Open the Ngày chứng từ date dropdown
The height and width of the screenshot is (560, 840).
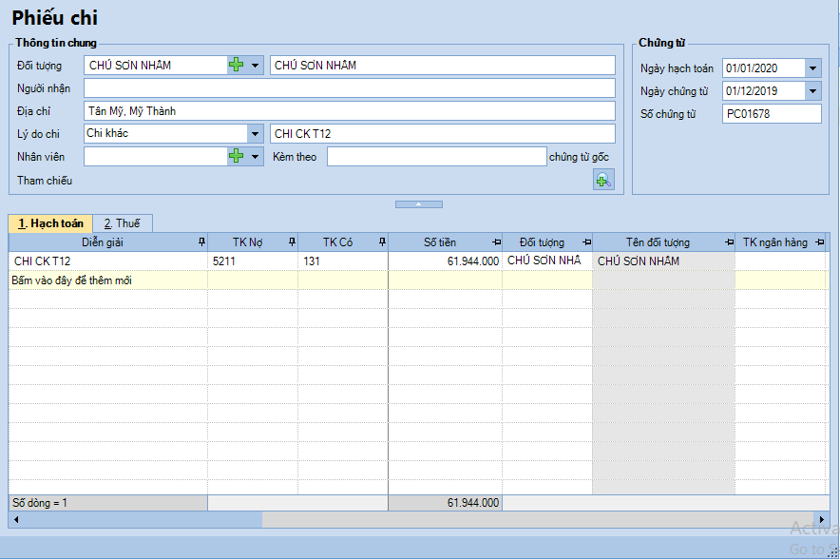pos(812,91)
